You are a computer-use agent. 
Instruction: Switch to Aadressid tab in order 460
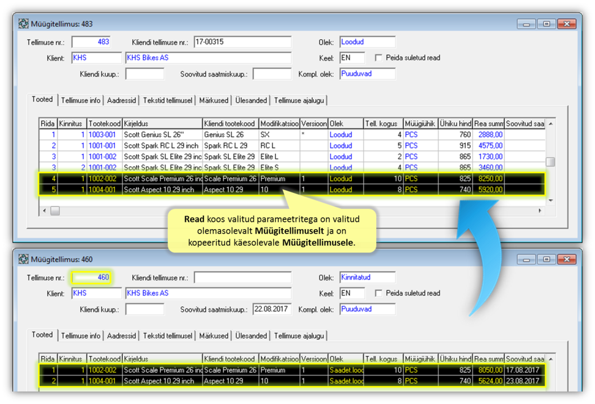(x=121, y=336)
